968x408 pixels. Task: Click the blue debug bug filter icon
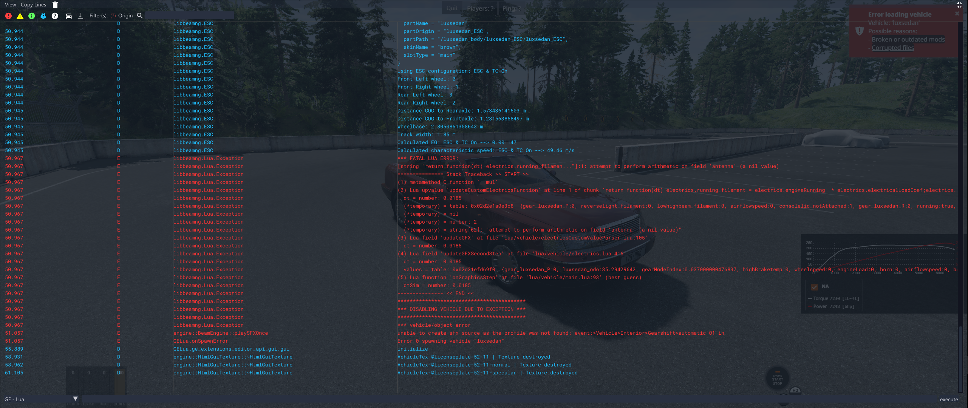[43, 16]
